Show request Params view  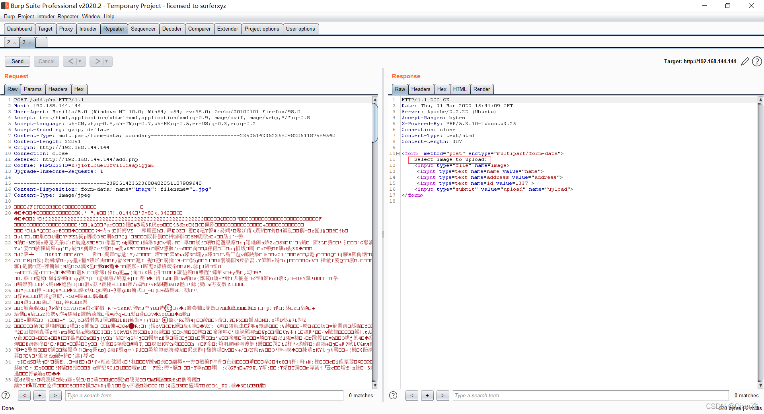click(33, 89)
